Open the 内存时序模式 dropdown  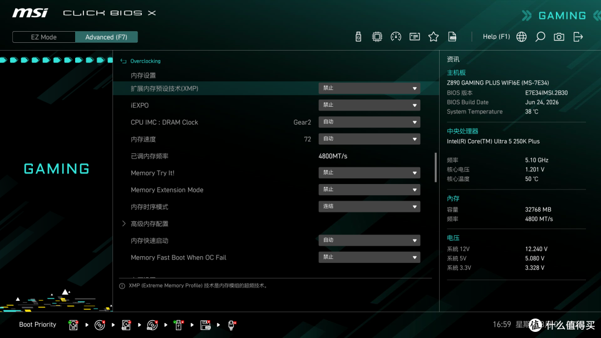[369, 207]
